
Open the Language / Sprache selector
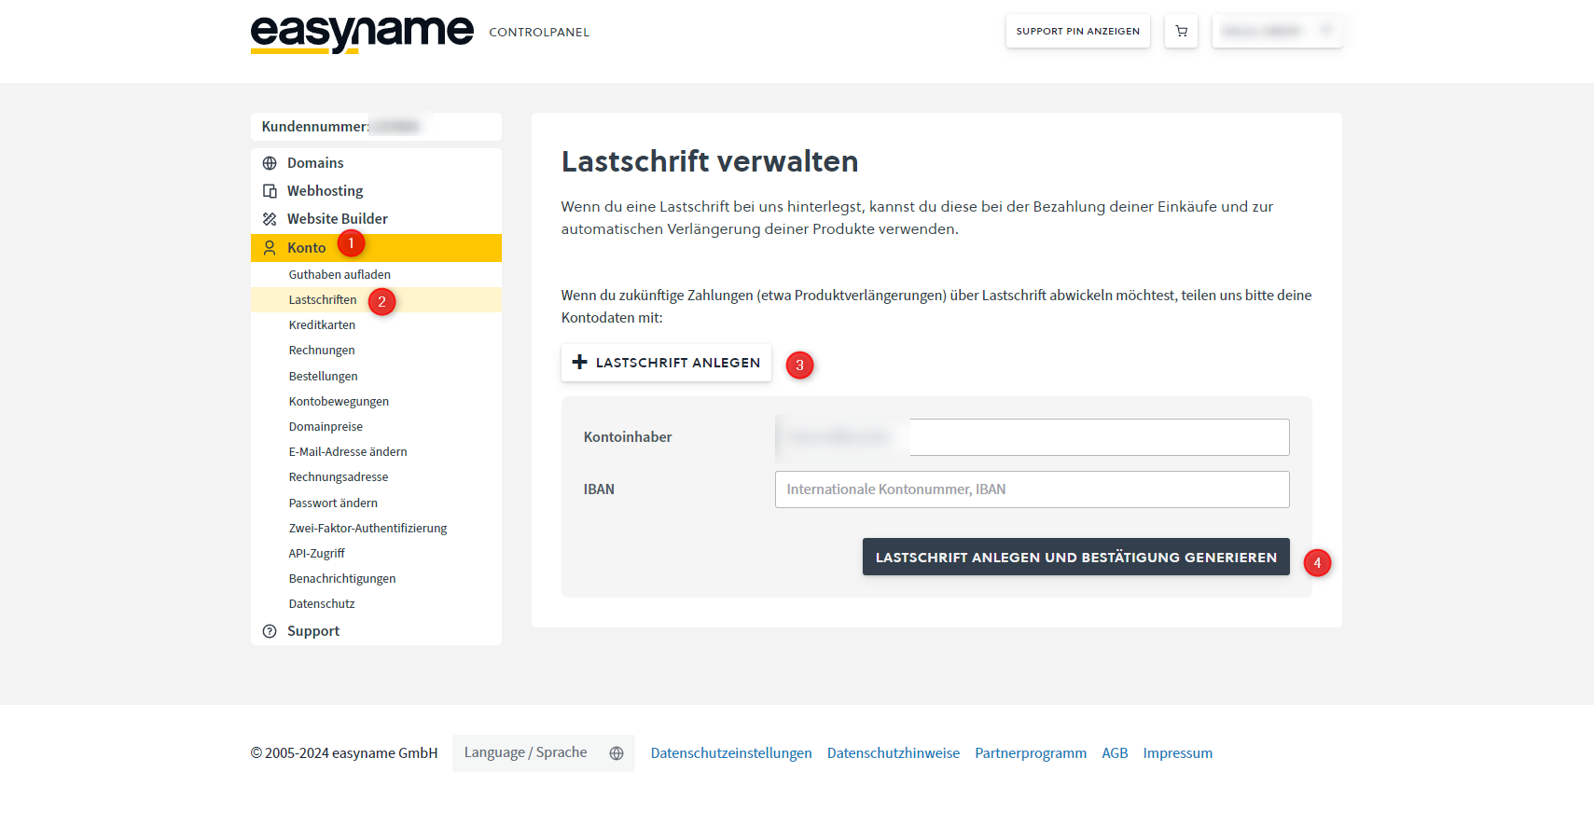coord(543,753)
